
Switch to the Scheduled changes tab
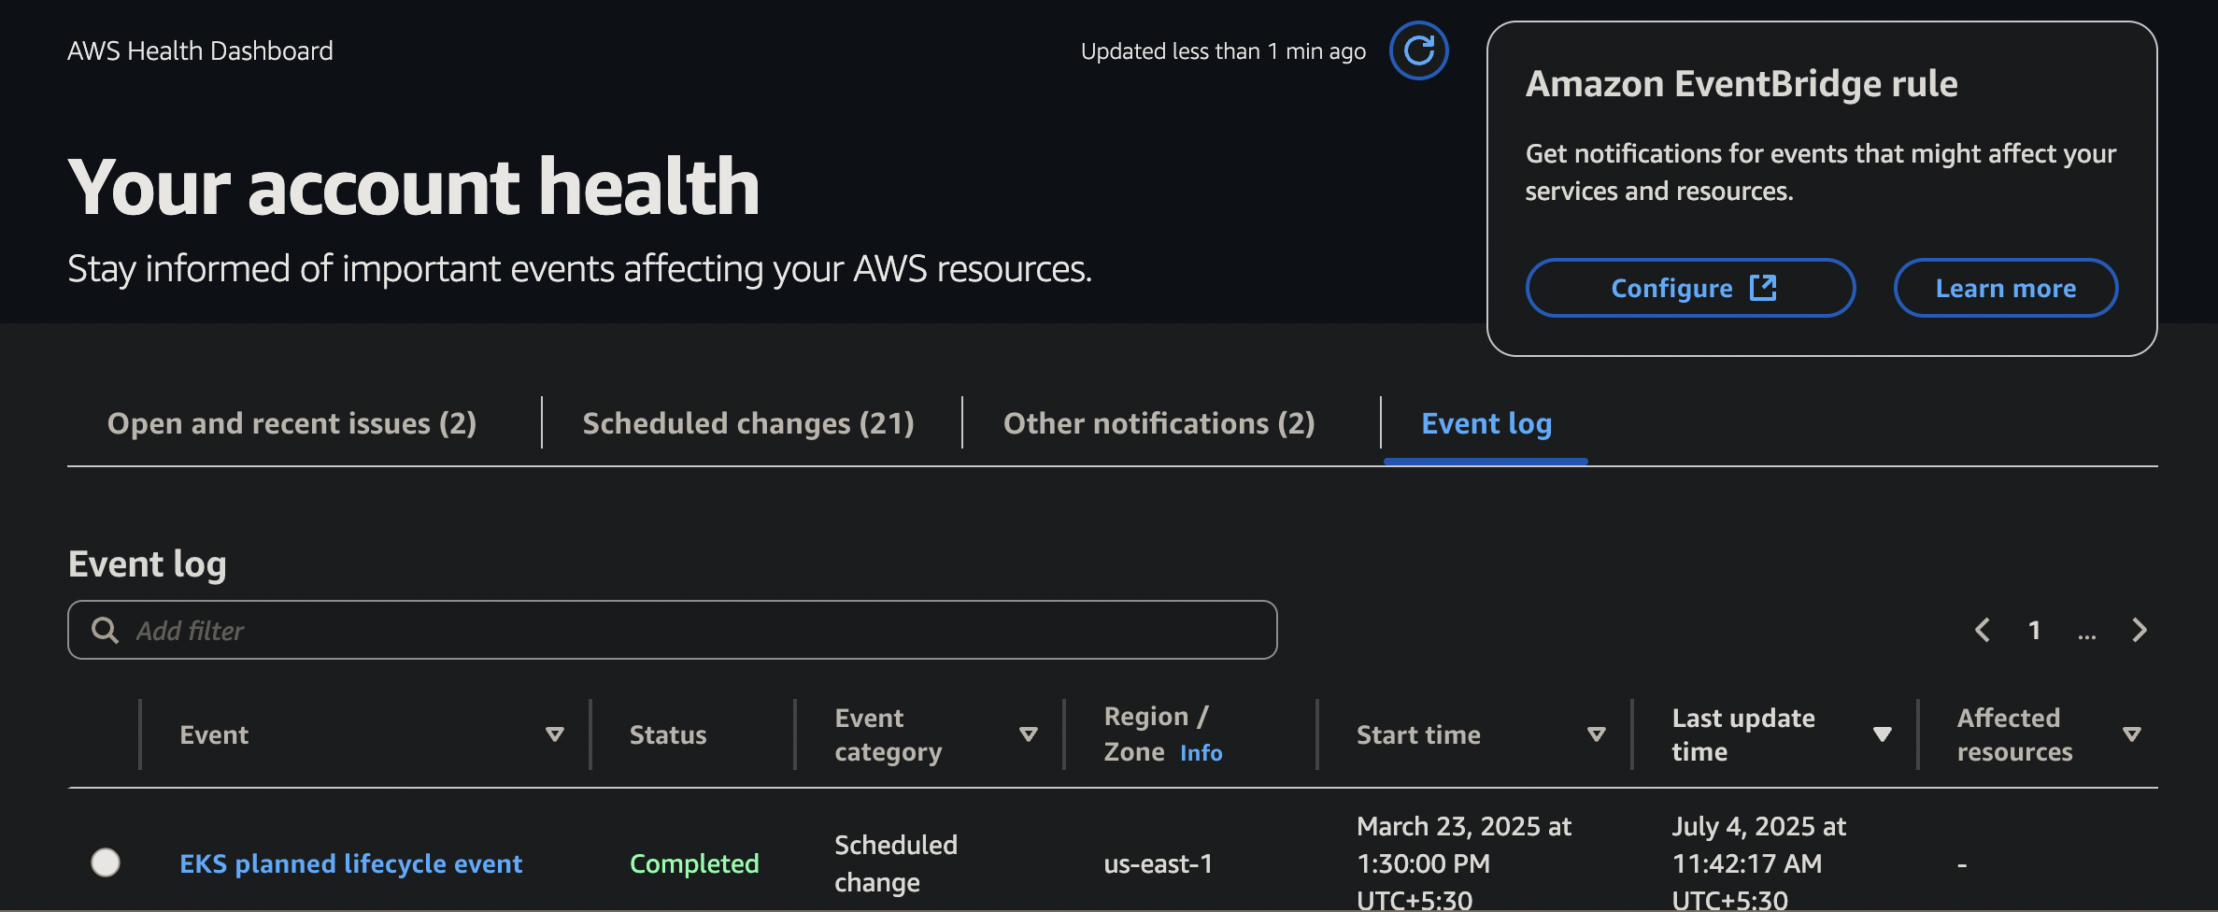pos(748,423)
